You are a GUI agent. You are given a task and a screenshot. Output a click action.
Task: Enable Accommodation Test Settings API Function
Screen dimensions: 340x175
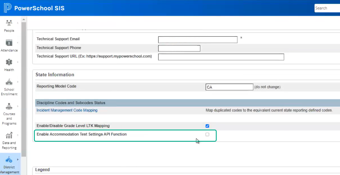(207, 135)
